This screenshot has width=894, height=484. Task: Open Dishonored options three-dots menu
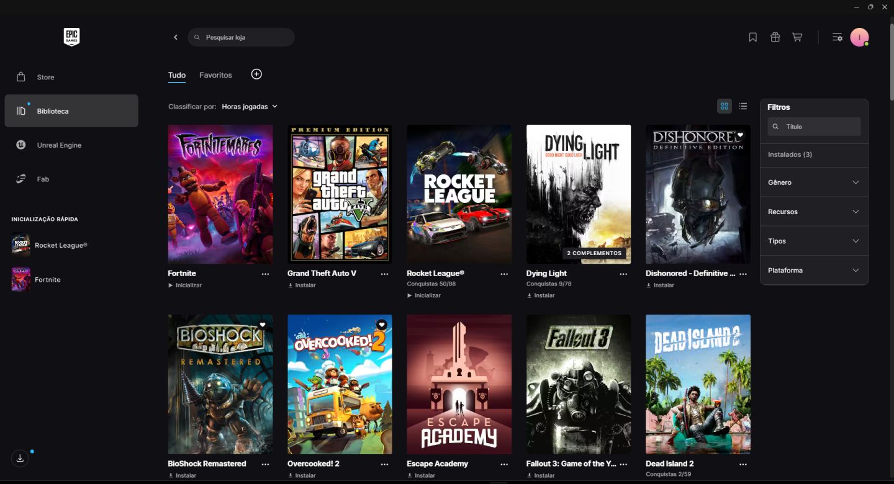[743, 274]
